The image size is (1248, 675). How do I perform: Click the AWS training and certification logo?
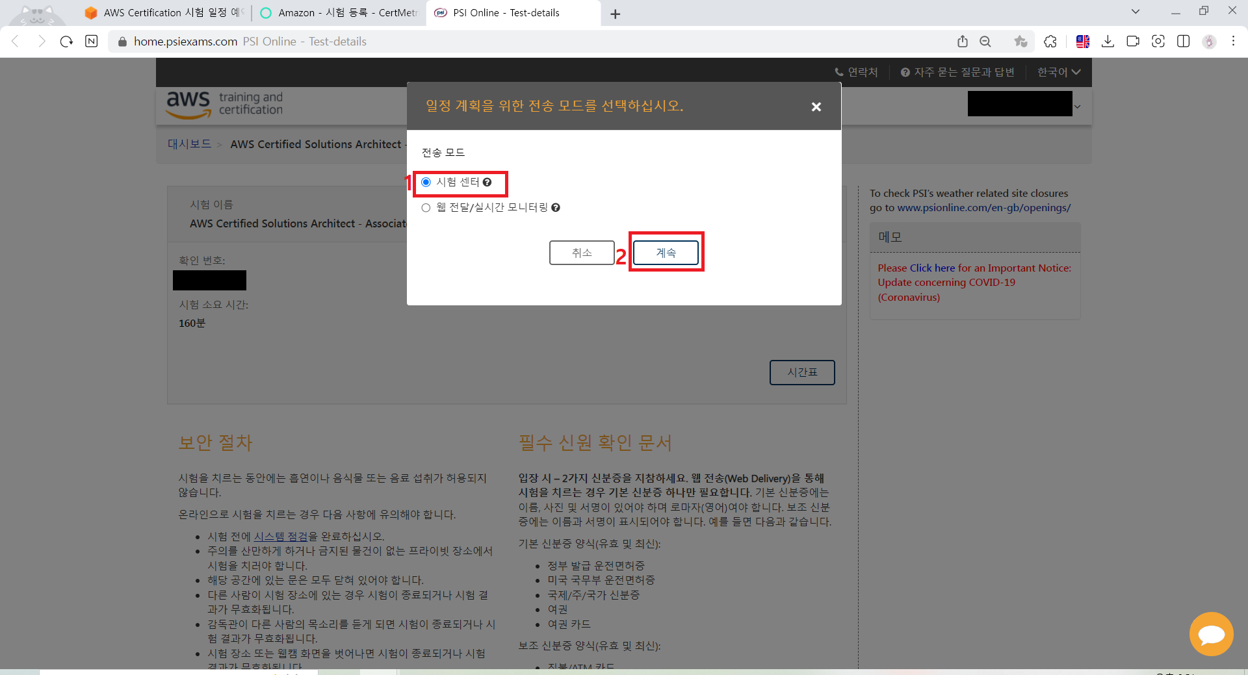225,104
